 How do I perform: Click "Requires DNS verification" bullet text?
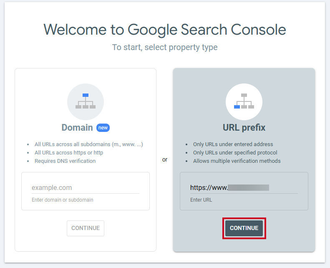click(65, 161)
